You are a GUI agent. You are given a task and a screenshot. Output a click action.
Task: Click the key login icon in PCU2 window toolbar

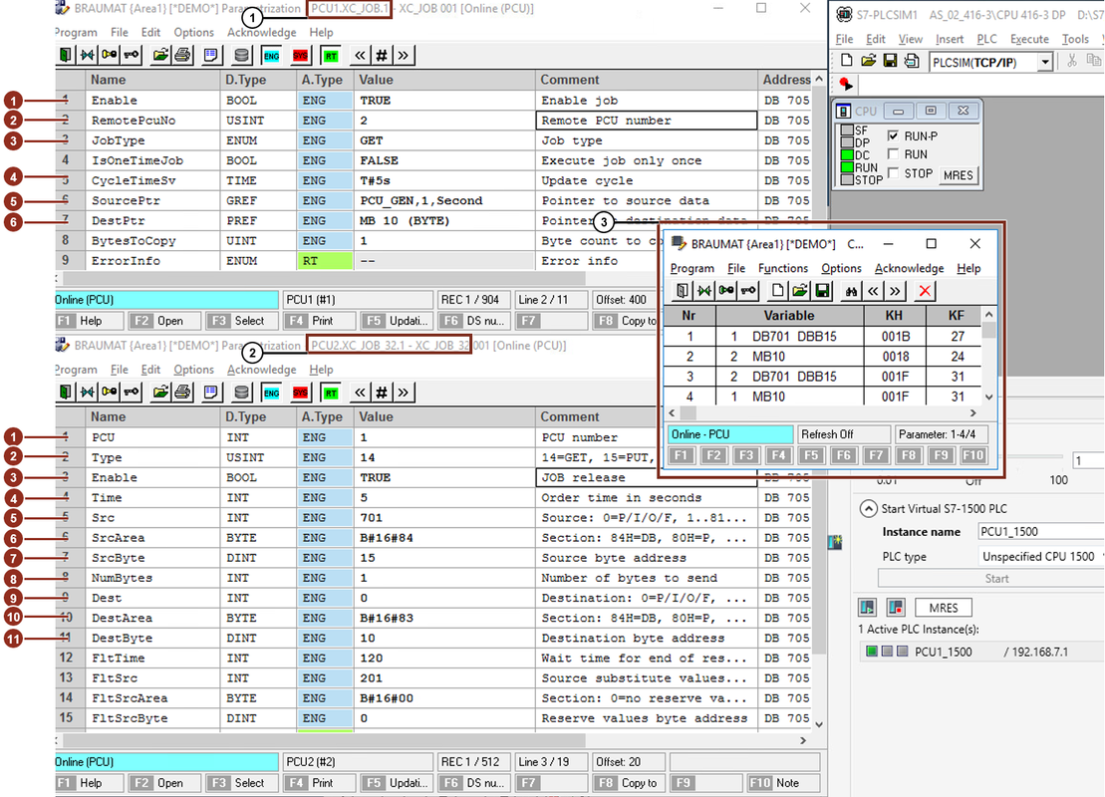coord(132,393)
